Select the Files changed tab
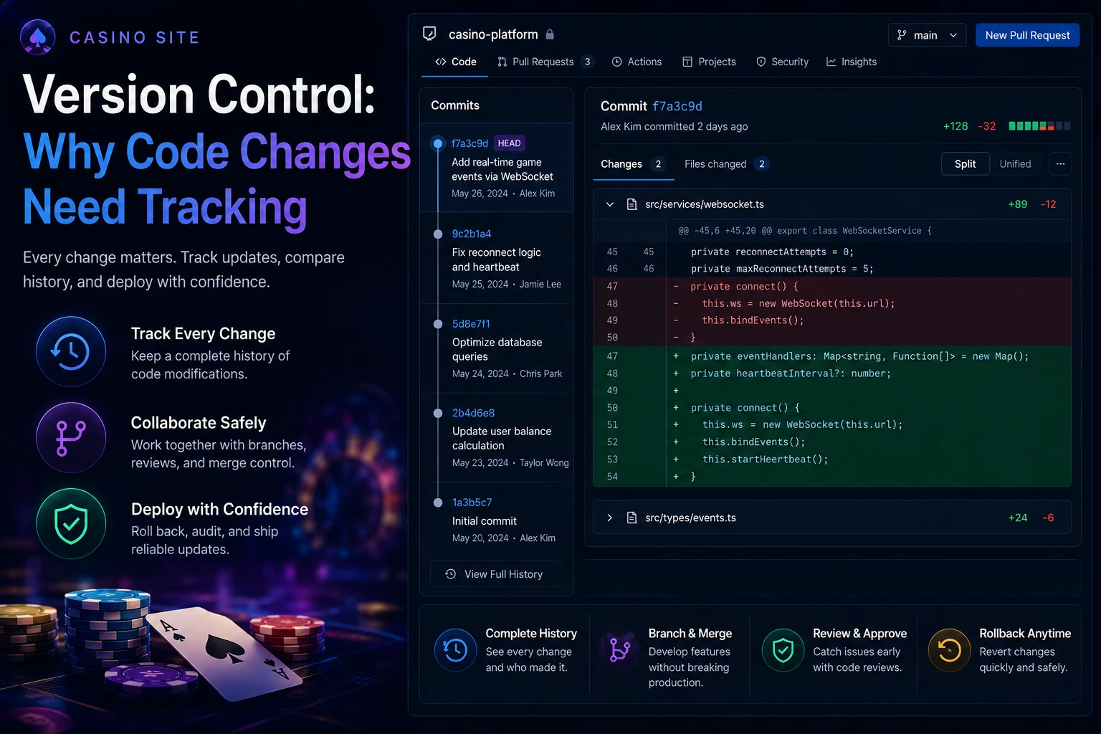Image resolution: width=1101 pixels, height=734 pixels. coord(727,164)
